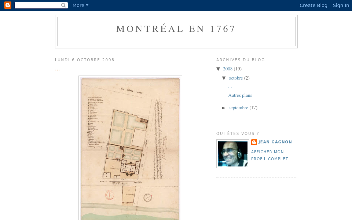
Task: Select the Jean Gagnon profile name
Action: 275,142
